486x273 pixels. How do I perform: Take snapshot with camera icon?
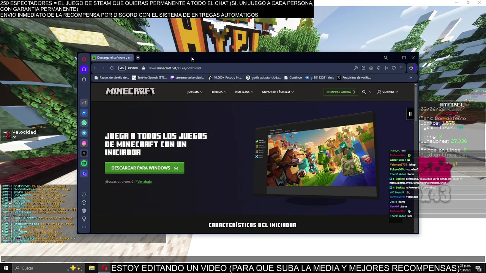point(371,68)
